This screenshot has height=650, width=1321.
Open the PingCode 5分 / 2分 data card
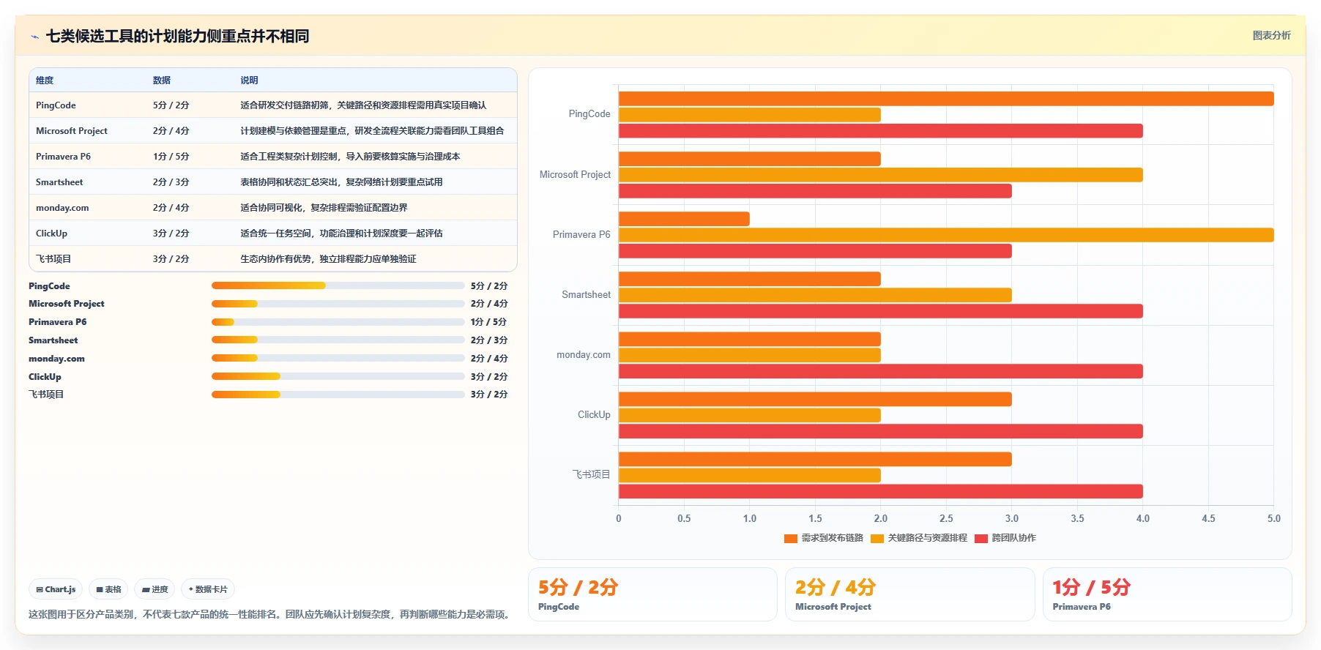pos(652,594)
